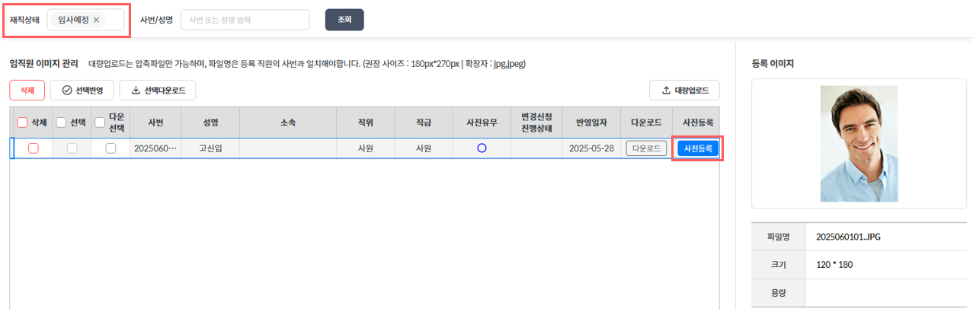Check the 선택 checkbox in 고신입 row

point(72,148)
